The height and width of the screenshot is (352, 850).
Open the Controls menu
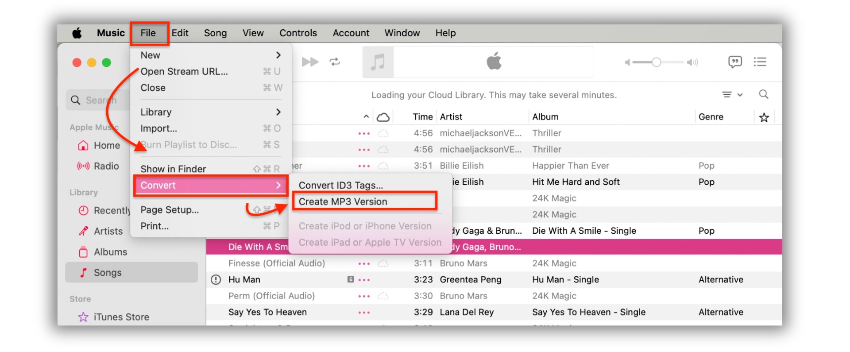[298, 33]
